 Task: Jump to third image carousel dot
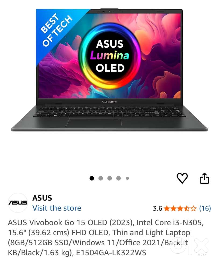point(110,179)
